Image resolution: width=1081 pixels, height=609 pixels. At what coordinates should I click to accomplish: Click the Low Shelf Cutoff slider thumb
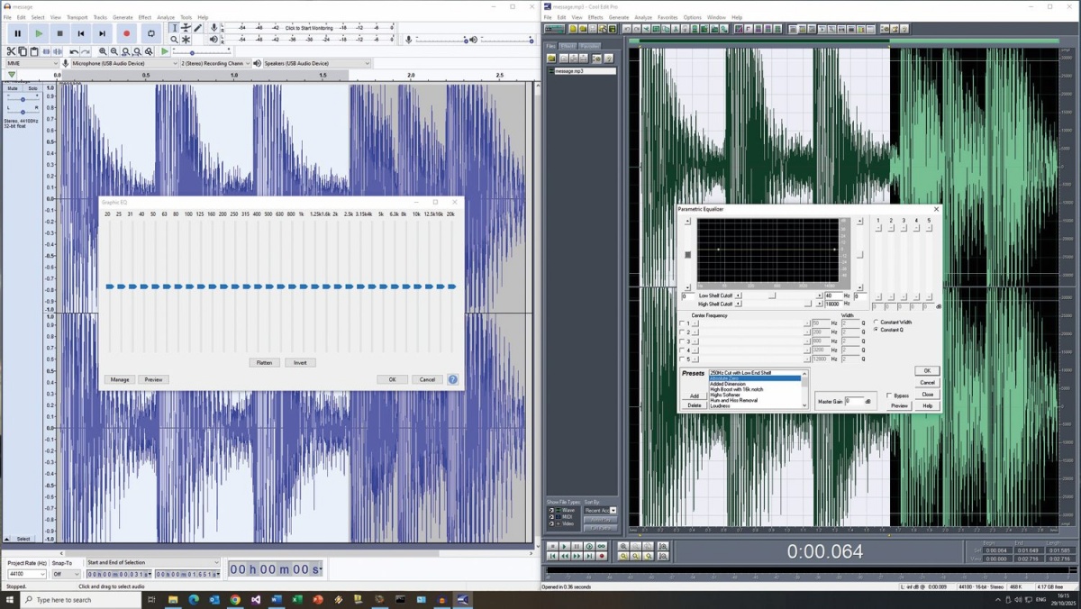click(x=772, y=295)
